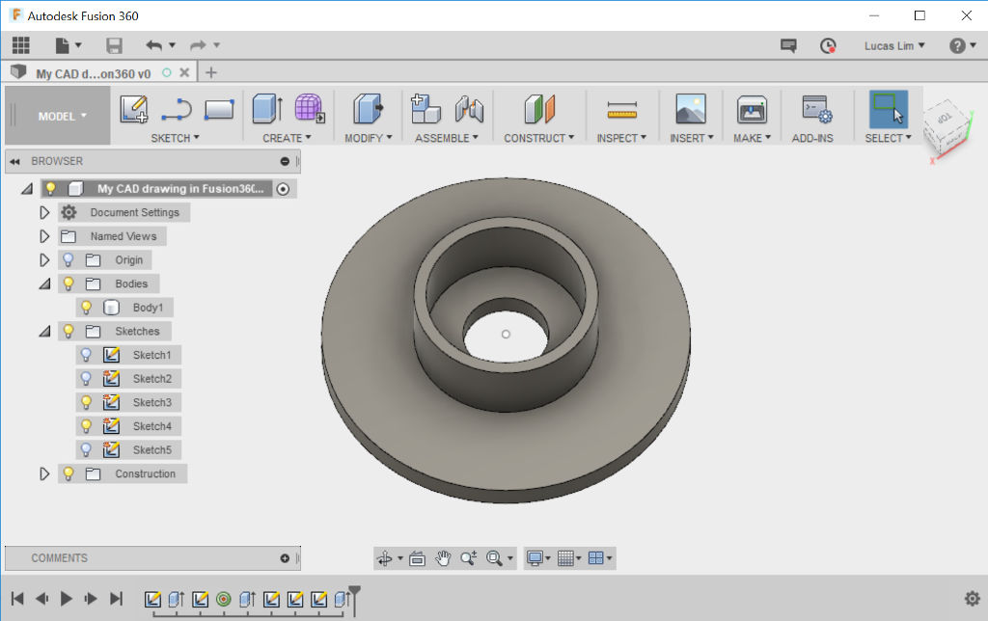Viewport: 988px width, 621px height.
Task: Select the Offset Plane construct tool
Action: [x=538, y=108]
